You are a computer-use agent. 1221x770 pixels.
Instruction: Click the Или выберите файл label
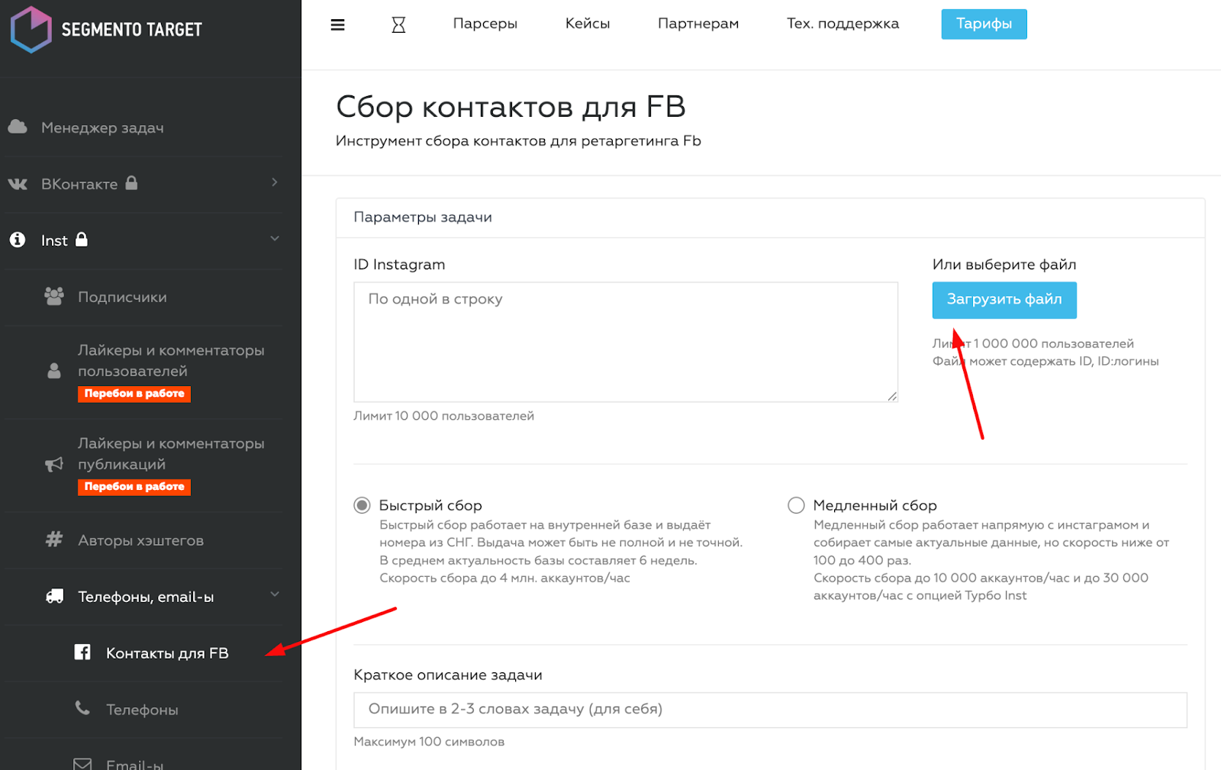[x=1004, y=265]
